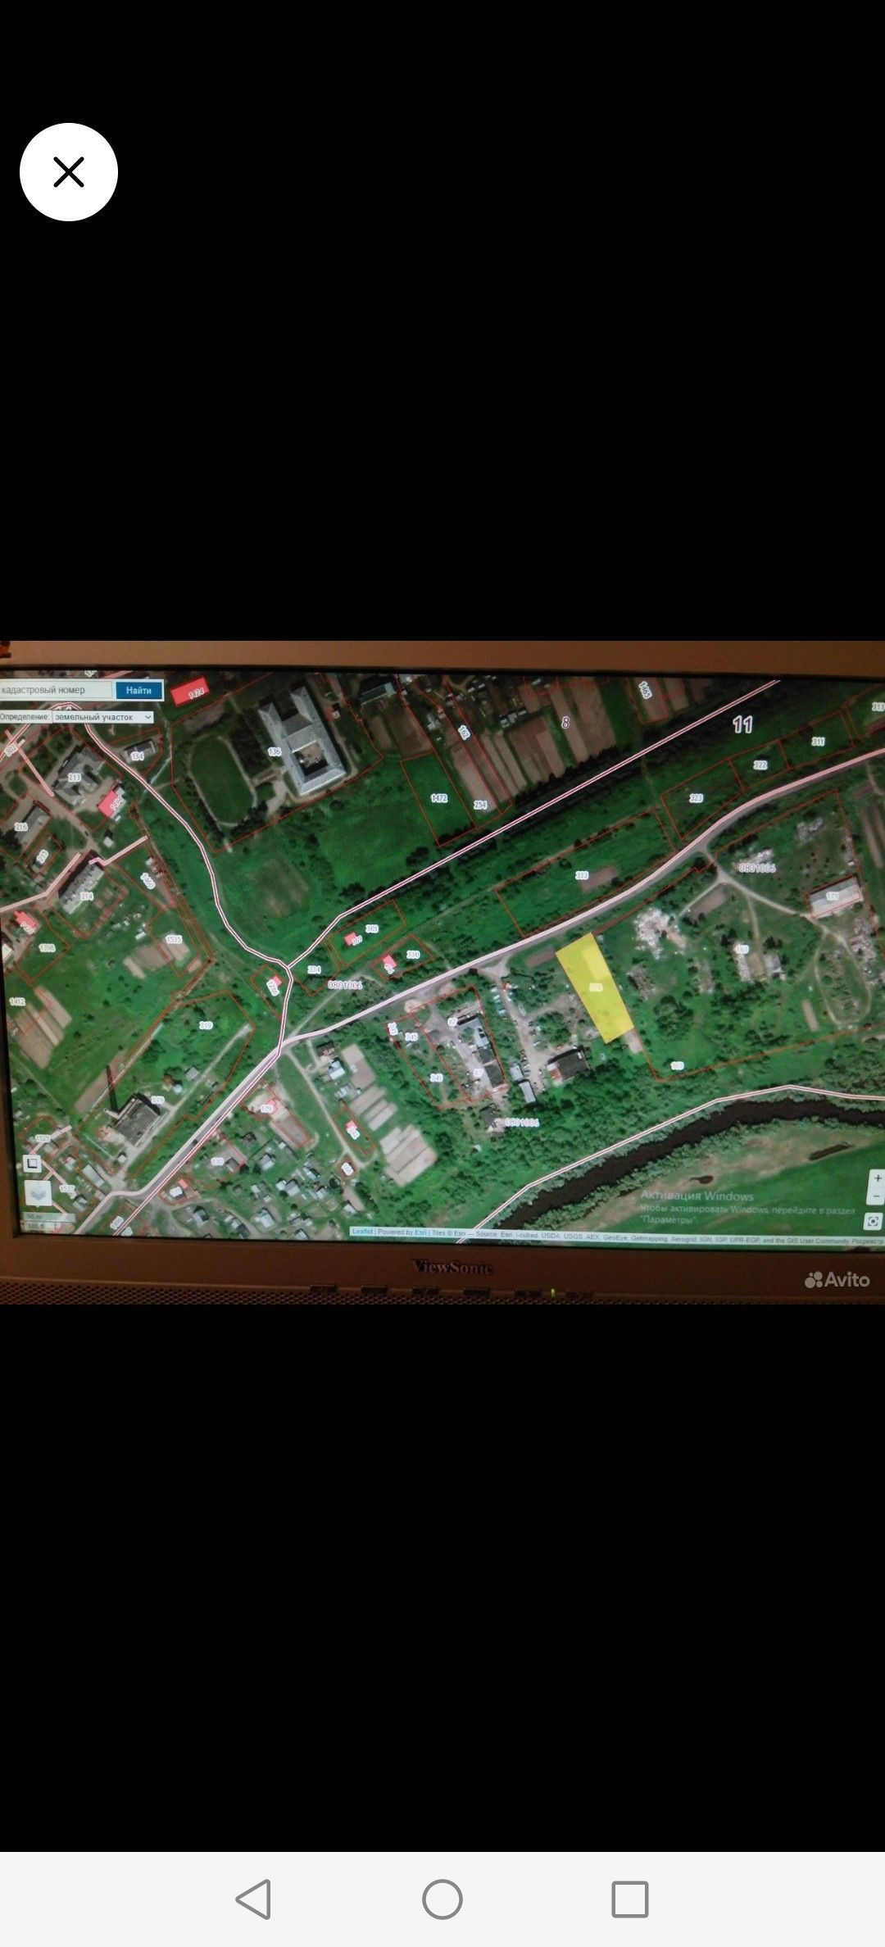Click parcel labeled 1472 on map
The height and width of the screenshot is (1947, 885).
tap(439, 797)
